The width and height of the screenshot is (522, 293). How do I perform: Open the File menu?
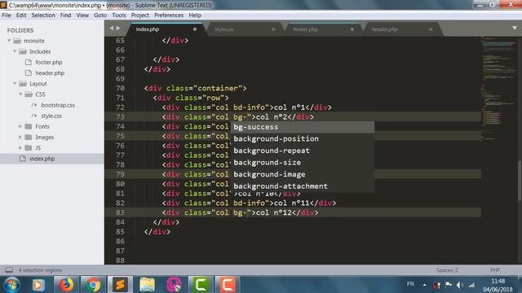[7, 15]
